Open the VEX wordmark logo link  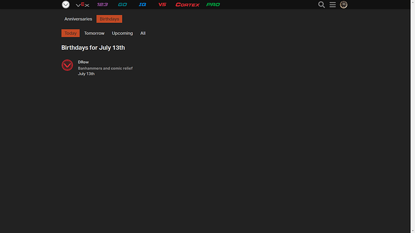(82, 4)
